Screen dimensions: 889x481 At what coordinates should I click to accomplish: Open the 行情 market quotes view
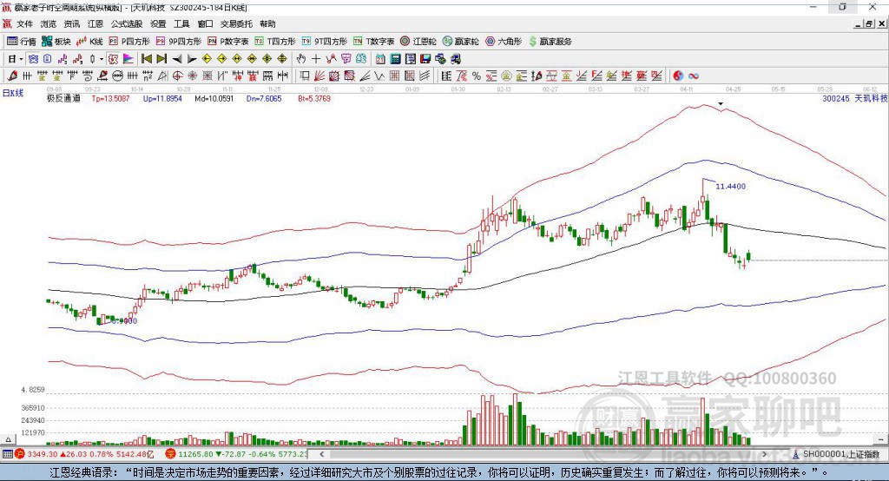tap(22, 42)
